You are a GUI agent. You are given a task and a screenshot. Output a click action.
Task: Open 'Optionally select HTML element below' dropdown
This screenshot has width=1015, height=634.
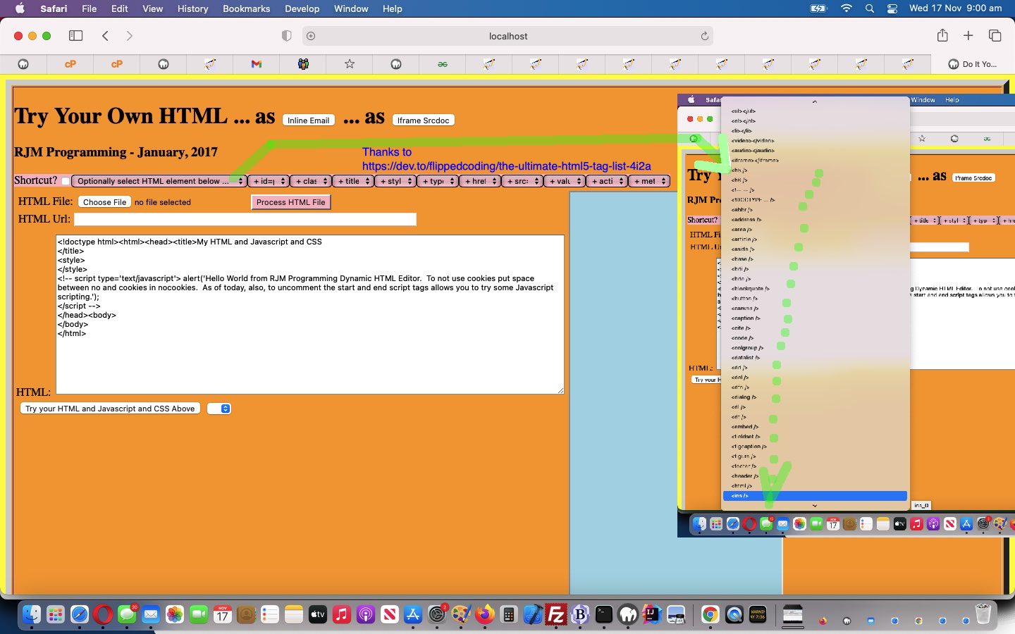pyautogui.click(x=159, y=181)
